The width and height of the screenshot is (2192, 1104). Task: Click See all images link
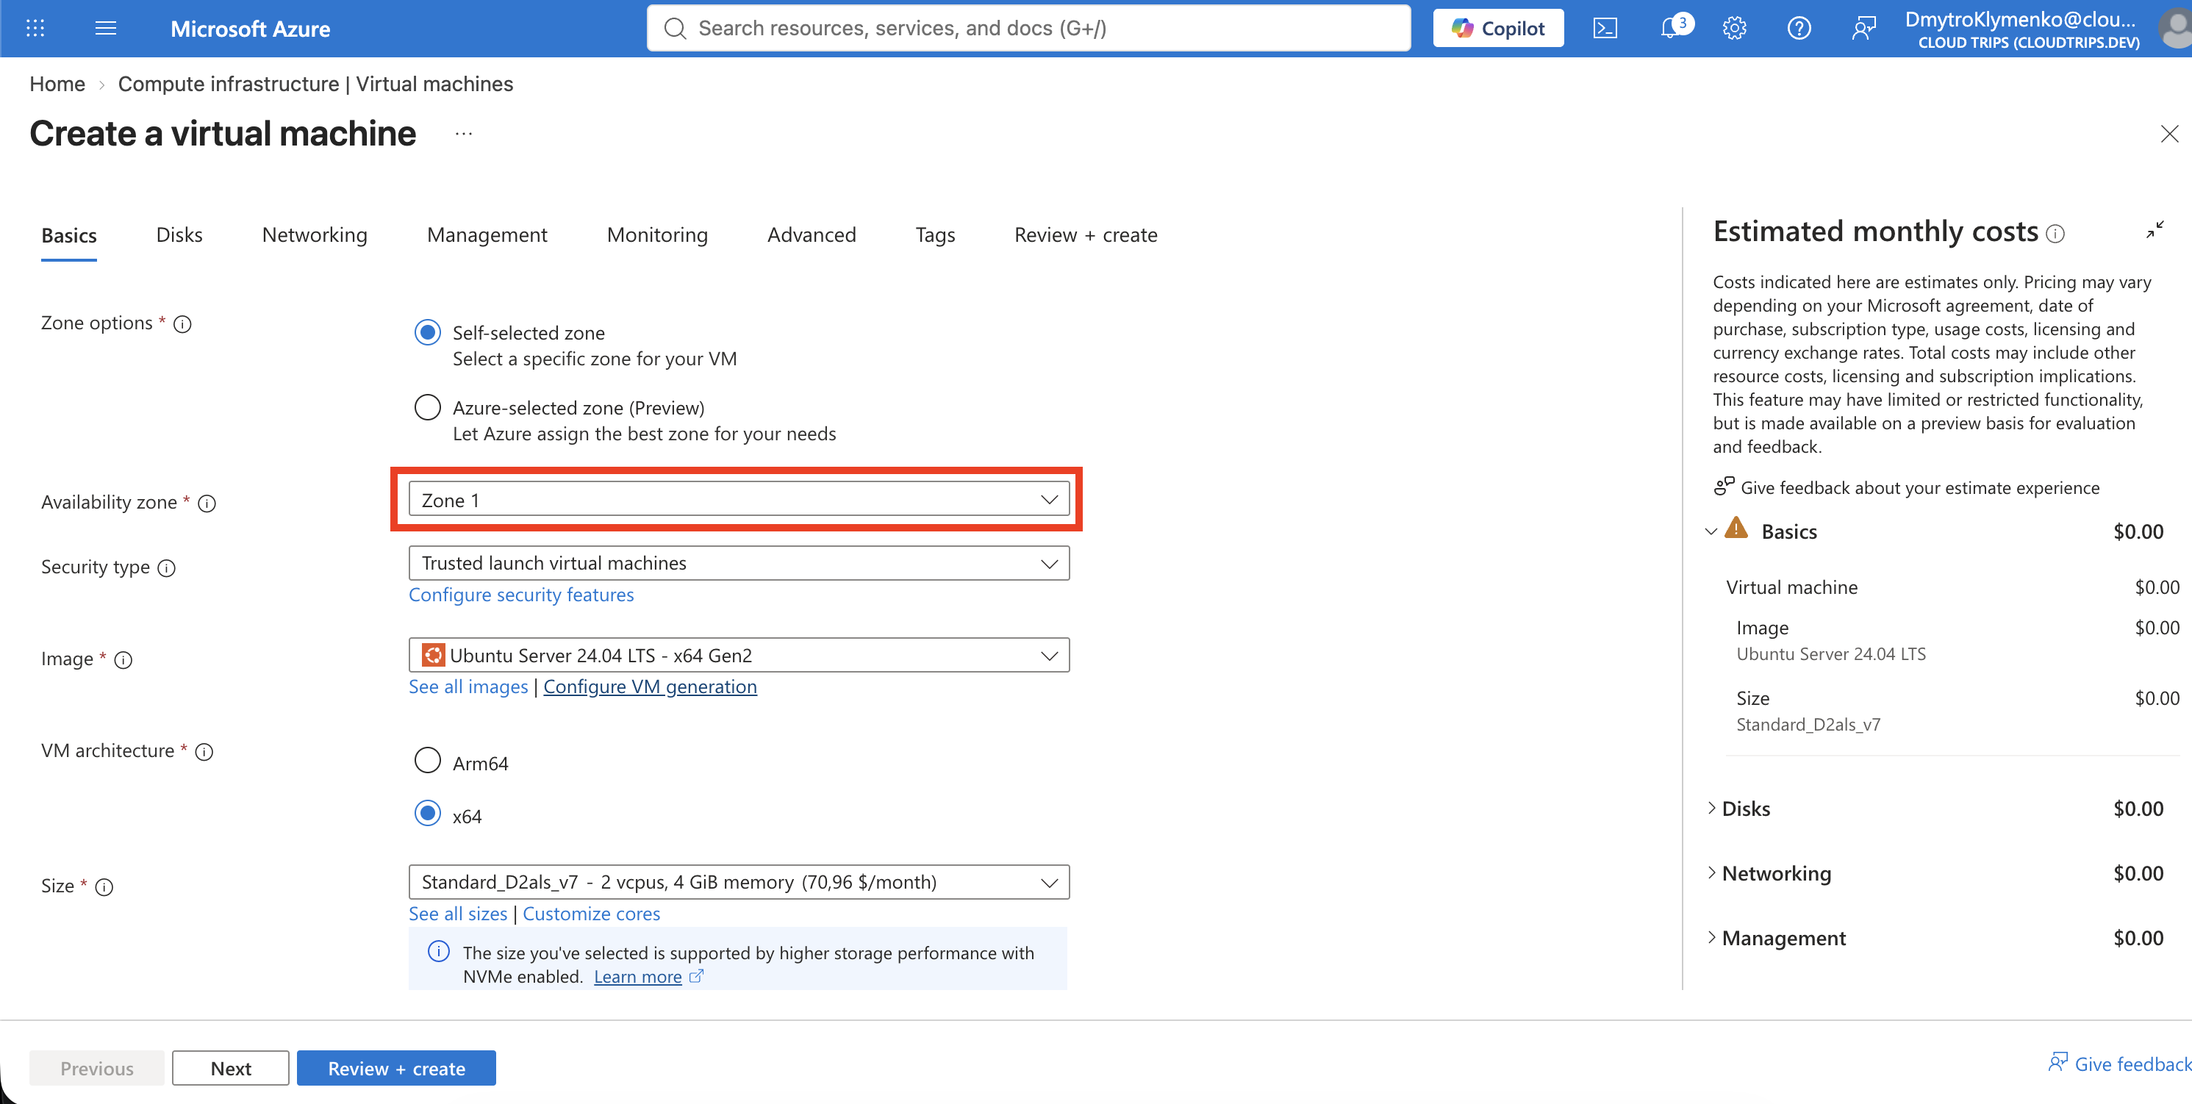tap(468, 687)
